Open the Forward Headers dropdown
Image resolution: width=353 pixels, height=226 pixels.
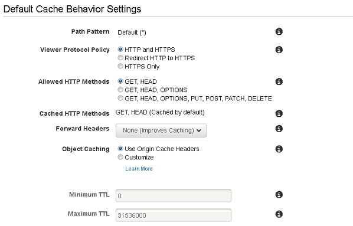tap(161, 130)
